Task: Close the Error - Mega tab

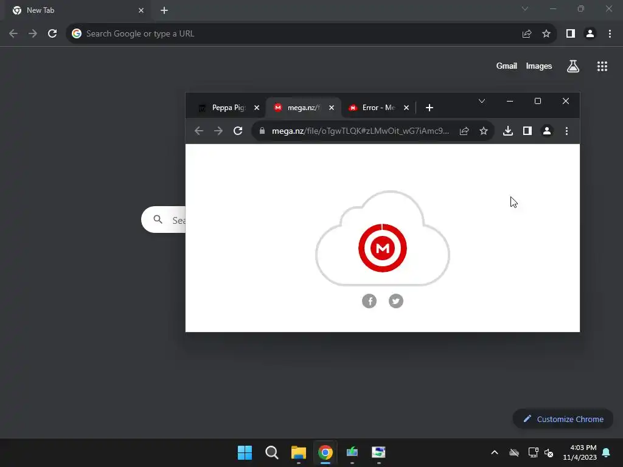Action: pyautogui.click(x=406, y=108)
